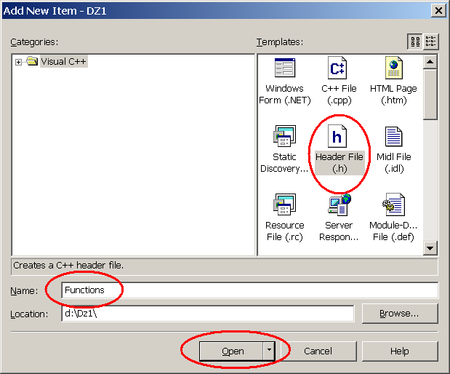This screenshot has width=450, height=374.
Task: Click the templates scrollbar down arrow
Action: coord(430,248)
